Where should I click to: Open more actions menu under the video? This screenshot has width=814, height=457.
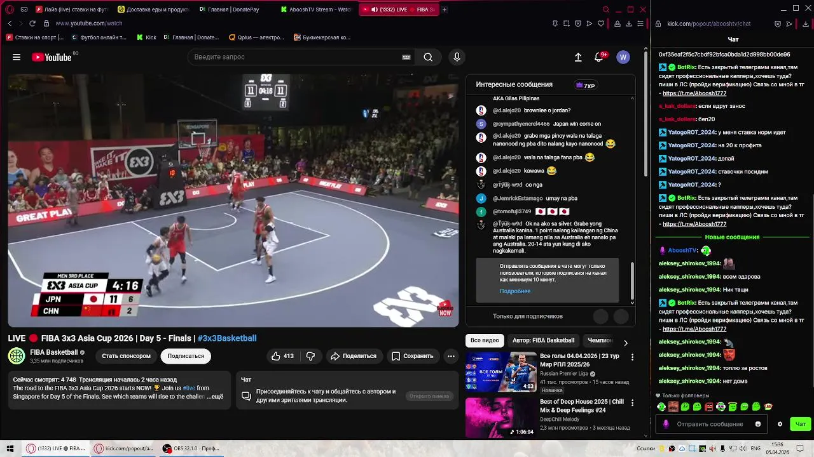(451, 356)
